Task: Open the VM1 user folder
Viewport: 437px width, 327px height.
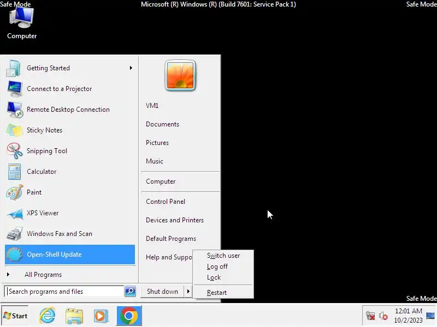Action: click(x=152, y=106)
